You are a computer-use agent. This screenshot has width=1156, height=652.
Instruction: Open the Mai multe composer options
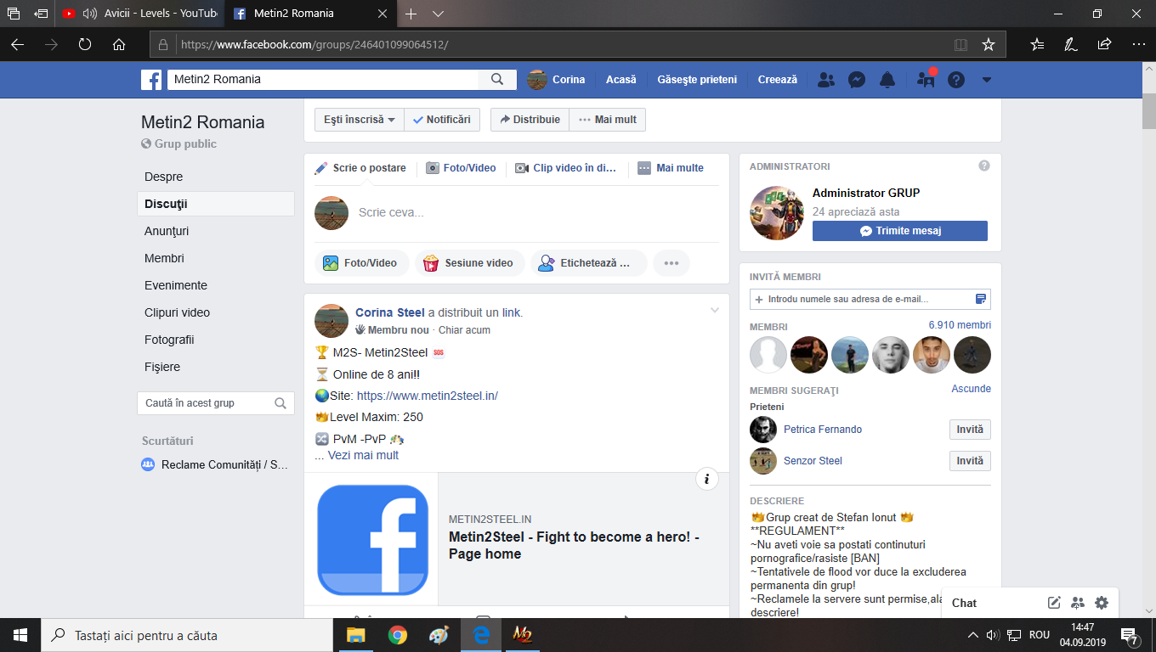coord(671,168)
